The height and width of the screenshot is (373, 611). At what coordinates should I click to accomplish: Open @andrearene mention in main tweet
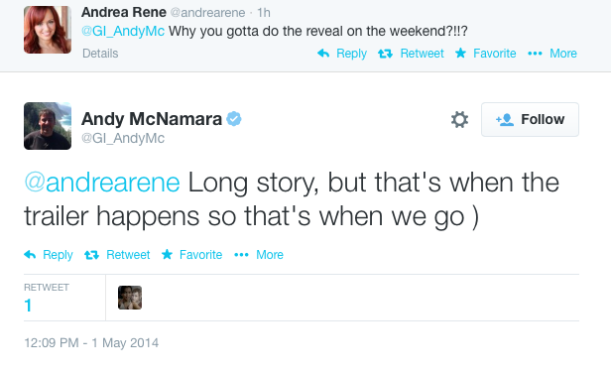tap(102, 183)
